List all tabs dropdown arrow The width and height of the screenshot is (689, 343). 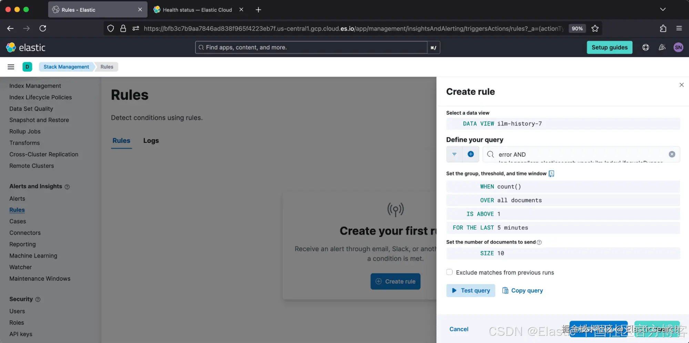coord(662,9)
